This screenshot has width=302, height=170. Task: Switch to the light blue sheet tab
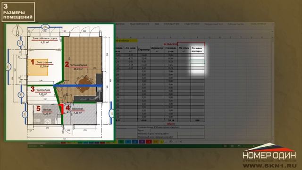128,142
